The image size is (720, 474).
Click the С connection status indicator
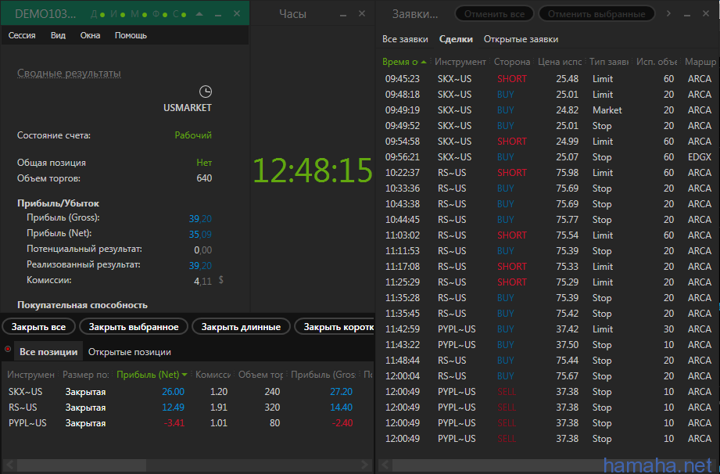coord(180,14)
